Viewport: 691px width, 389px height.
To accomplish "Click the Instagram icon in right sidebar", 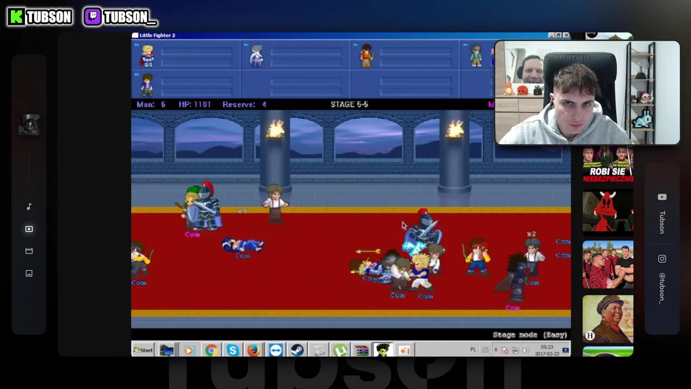I will point(662,259).
